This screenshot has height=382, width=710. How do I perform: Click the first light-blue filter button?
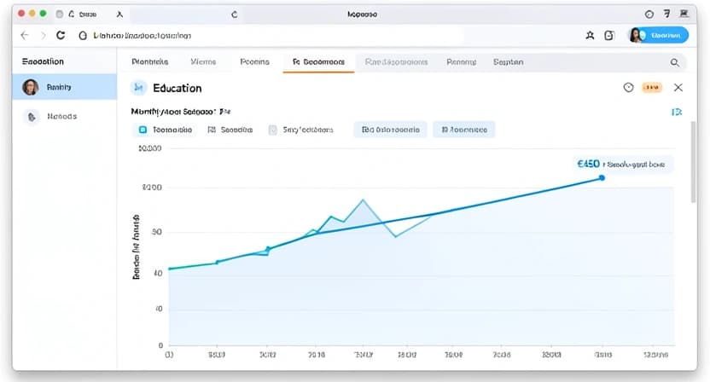(390, 130)
